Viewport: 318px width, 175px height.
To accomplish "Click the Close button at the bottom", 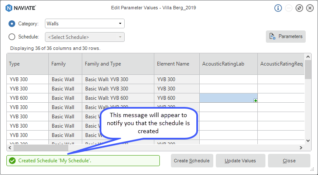I will coord(289,161).
